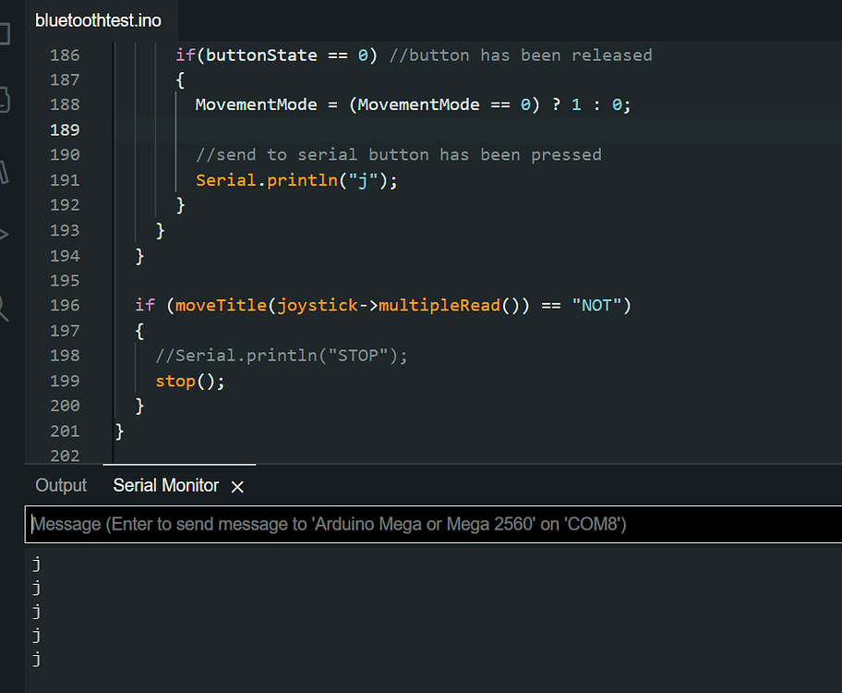This screenshot has width=842, height=693.
Task: Place cursor on Serial.println("j") statement
Action: click(x=296, y=180)
